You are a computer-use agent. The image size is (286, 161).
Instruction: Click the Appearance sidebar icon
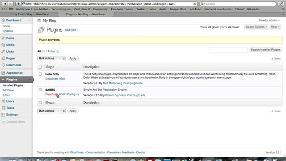tap(3, 73)
